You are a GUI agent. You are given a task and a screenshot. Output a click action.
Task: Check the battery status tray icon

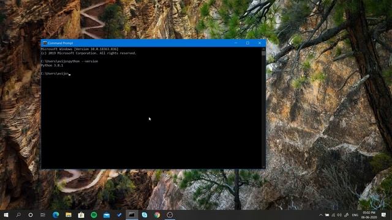click(327, 215)
